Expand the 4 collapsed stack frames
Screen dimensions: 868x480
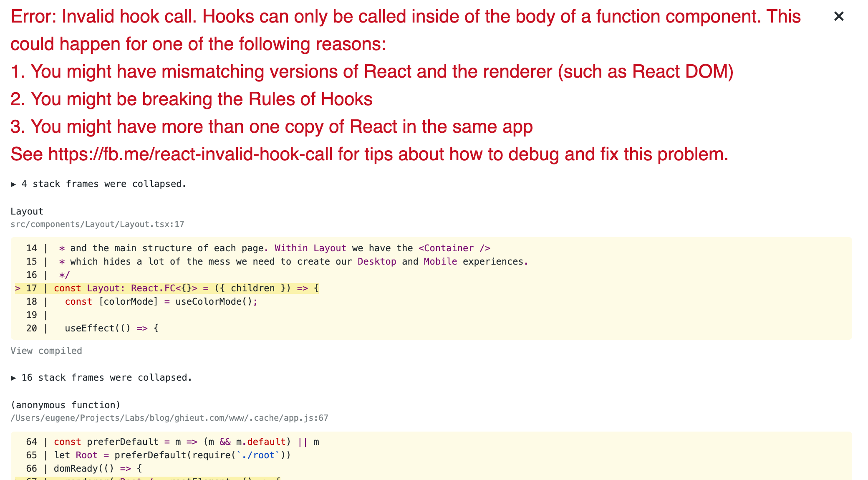98,184
